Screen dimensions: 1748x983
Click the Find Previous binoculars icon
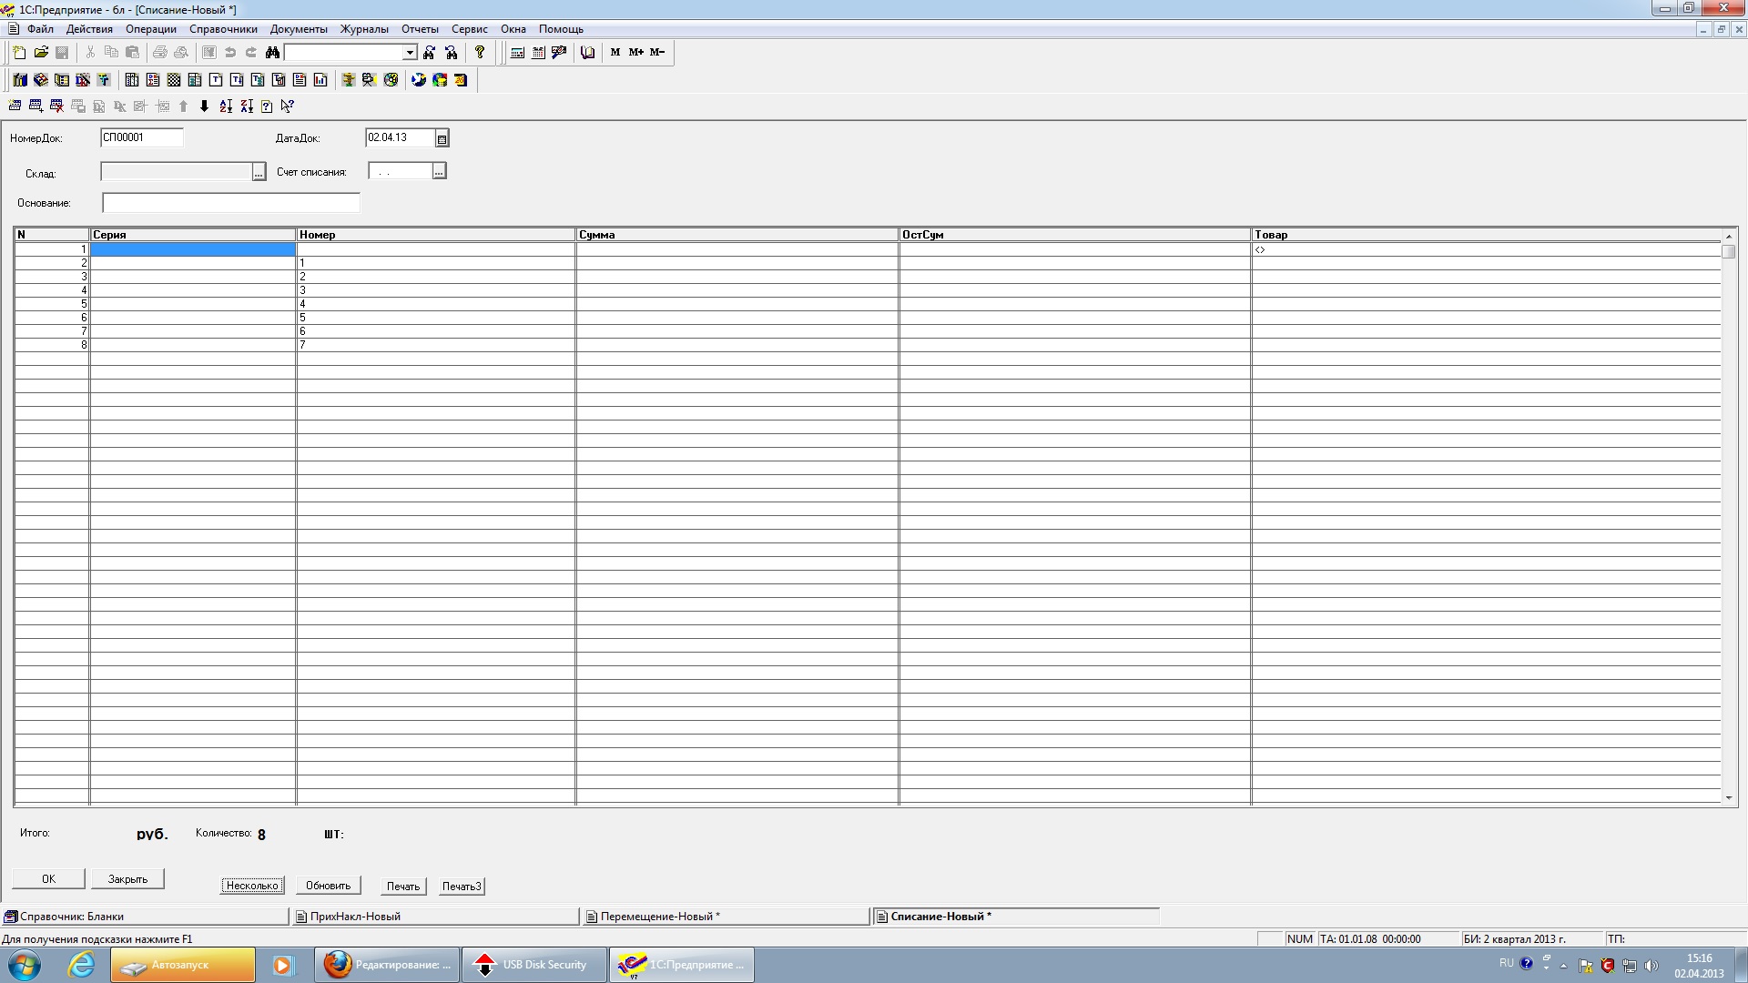452,53
